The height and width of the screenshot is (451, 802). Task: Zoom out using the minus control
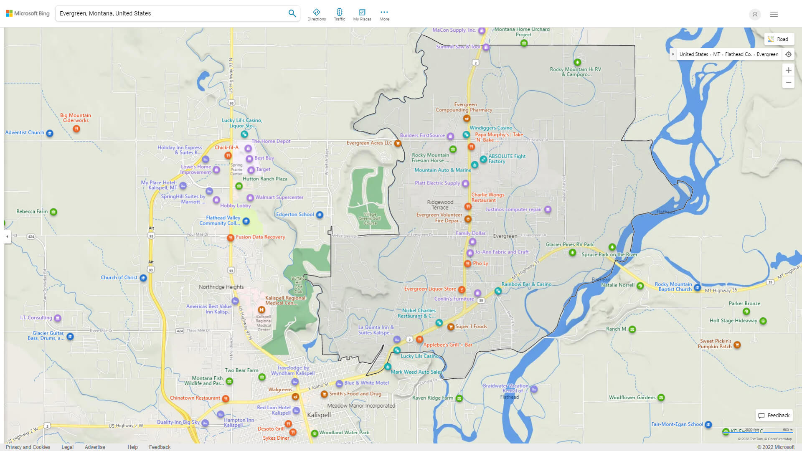click(789, 83)
